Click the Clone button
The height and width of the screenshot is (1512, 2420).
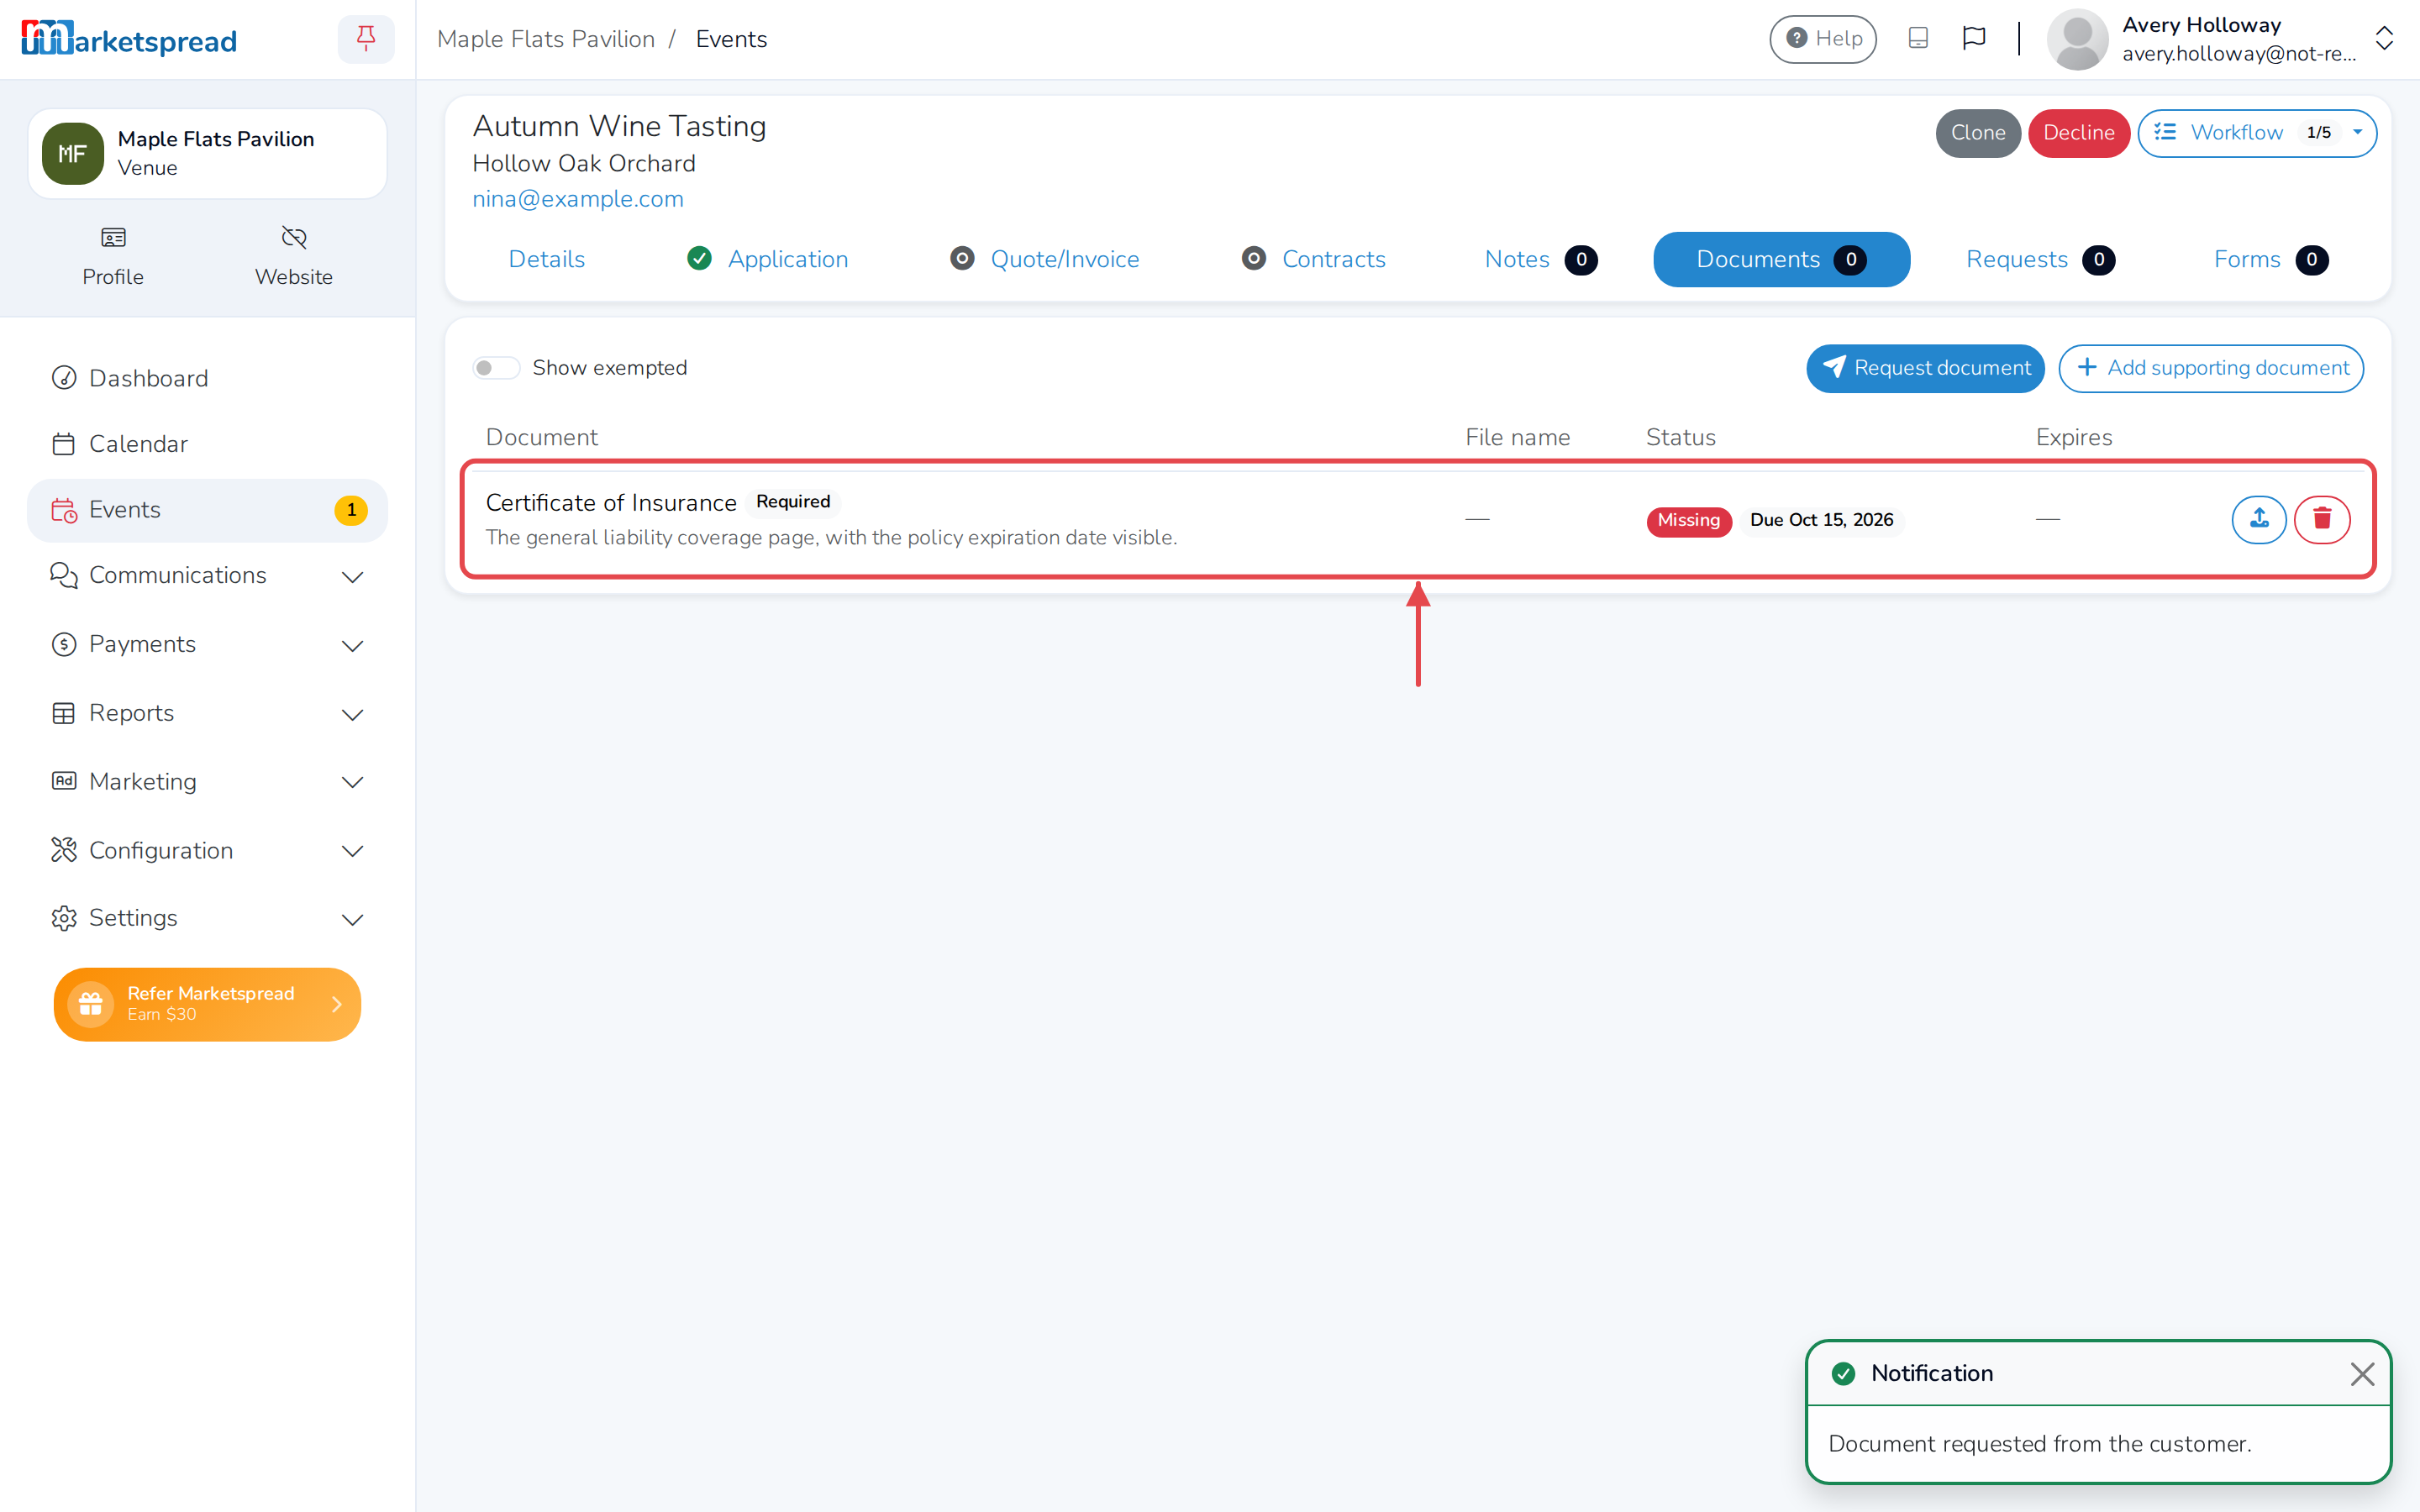point(1977,133)
